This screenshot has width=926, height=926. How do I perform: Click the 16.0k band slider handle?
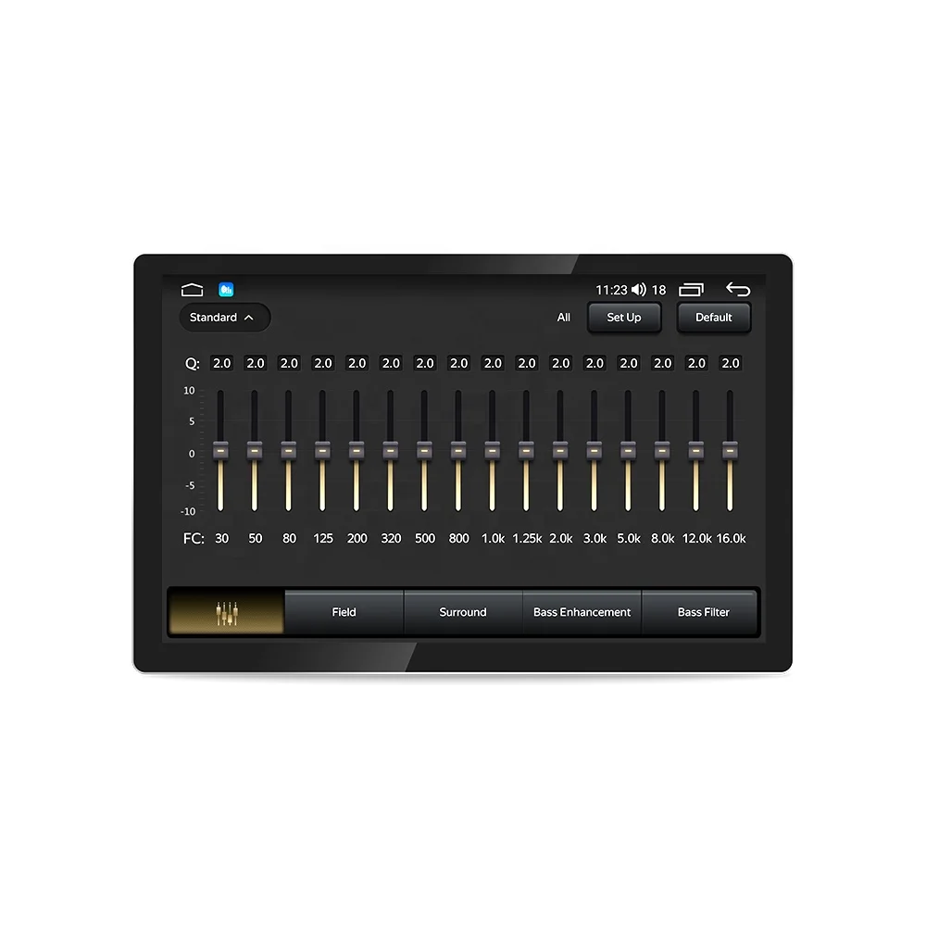(730, 451)
